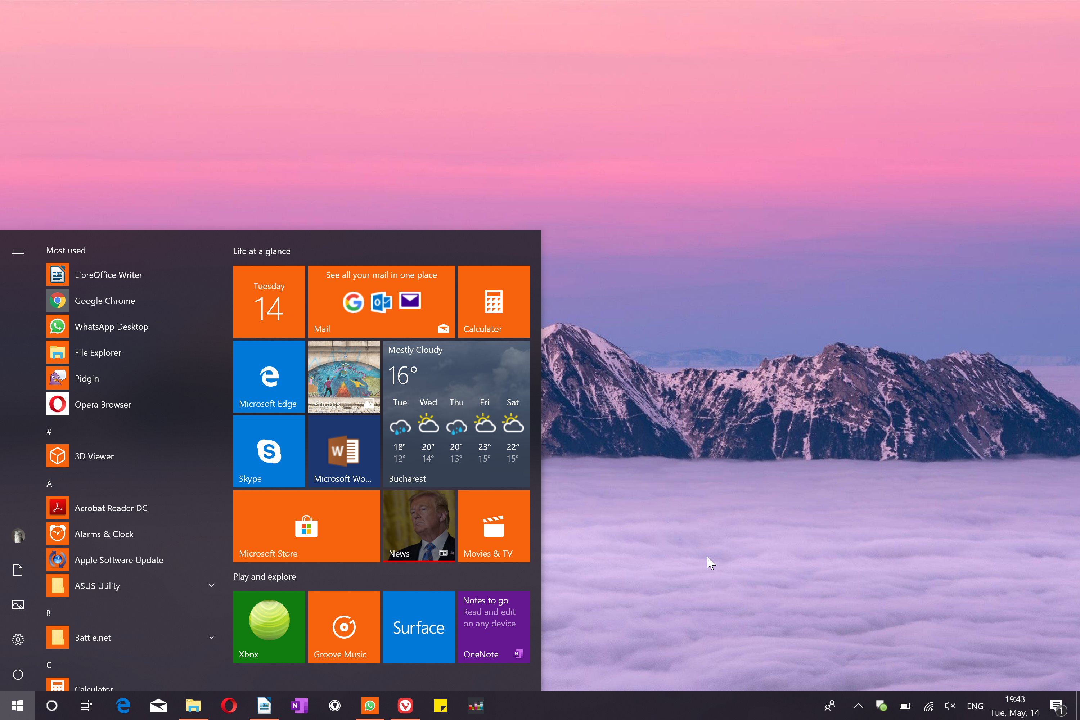This screenshot has width=1080, height=720.
Task: Switch to Vivaldi on the taskbar
Action: (x=405, y=706)
